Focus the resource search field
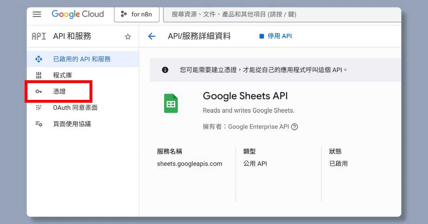 [282, 15]
